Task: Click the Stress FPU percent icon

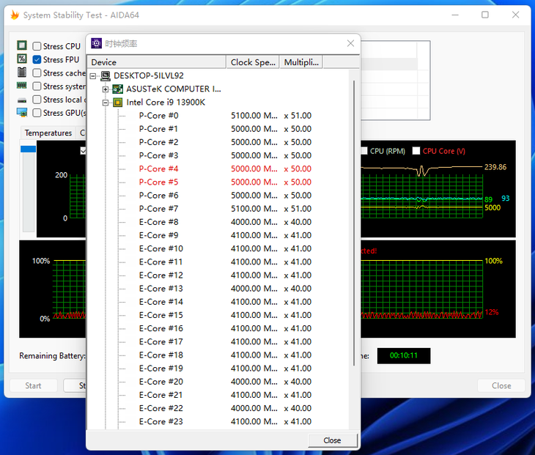Action: (22, 59)
